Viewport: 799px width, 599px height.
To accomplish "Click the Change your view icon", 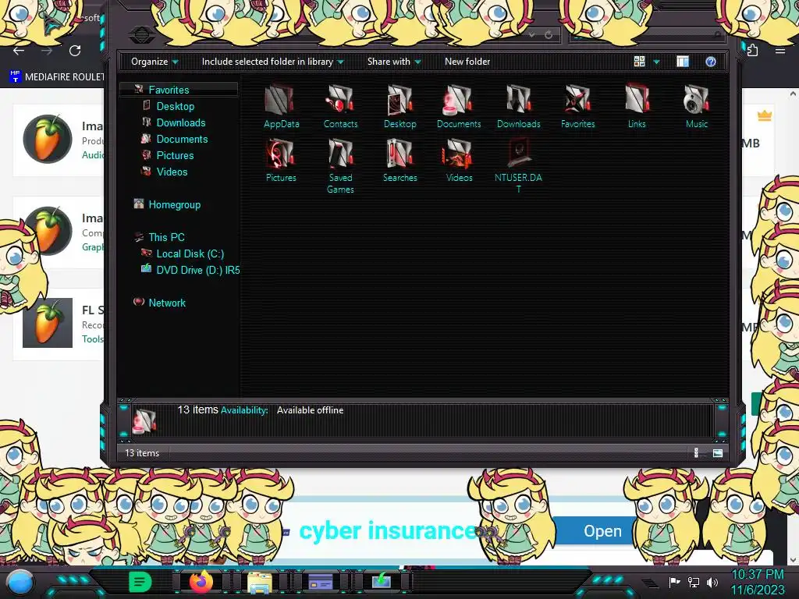I will click(x=639, y=62).
